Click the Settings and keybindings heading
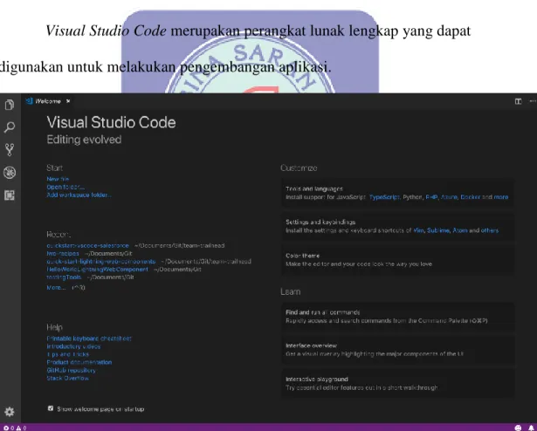This screenshot has height=431, width=537. [320, 222]
